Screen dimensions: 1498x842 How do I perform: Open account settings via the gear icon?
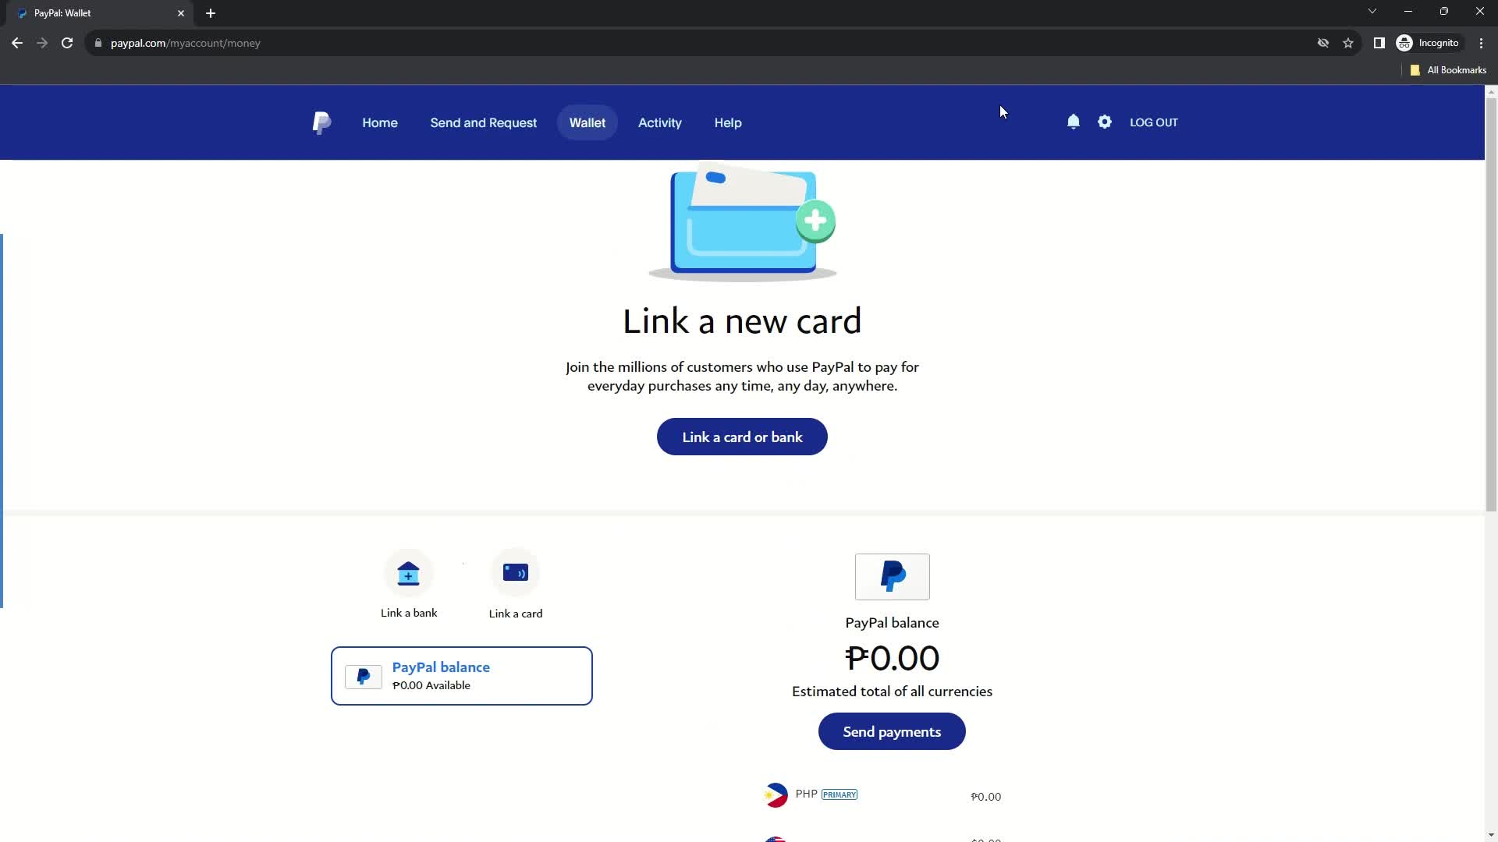pos(1105,122)
